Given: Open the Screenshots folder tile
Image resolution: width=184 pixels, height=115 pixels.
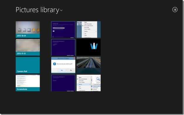Looking at the screenshot, I should tap(28, 83).
